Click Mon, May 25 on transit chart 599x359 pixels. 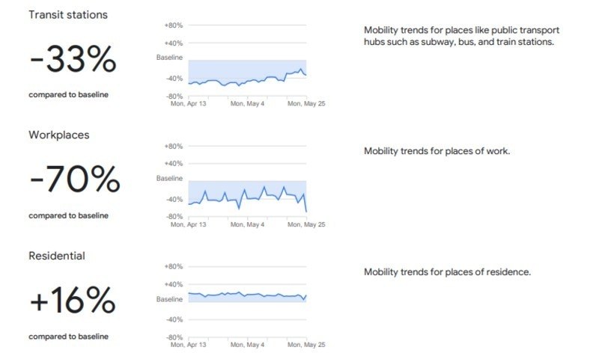(306, 103)
